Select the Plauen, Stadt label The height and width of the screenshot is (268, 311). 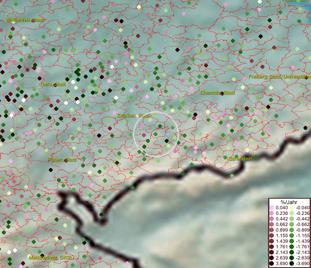pyautogui.click(x=62, y=159)
